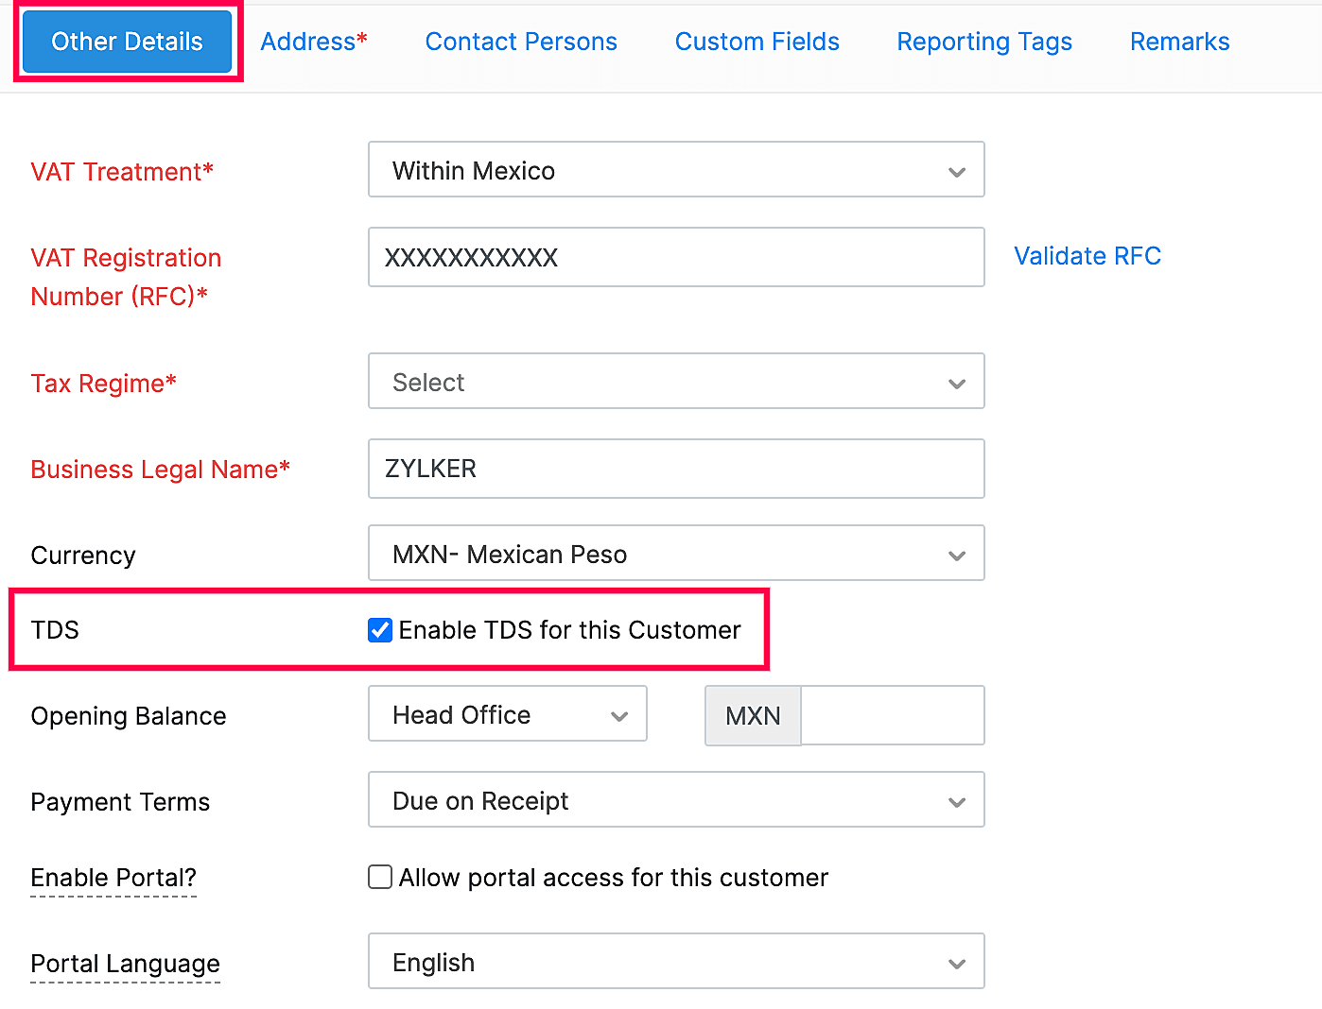Click into the VAT Registration Number field
The image size is (1322, 1009).
pos(675,257)
